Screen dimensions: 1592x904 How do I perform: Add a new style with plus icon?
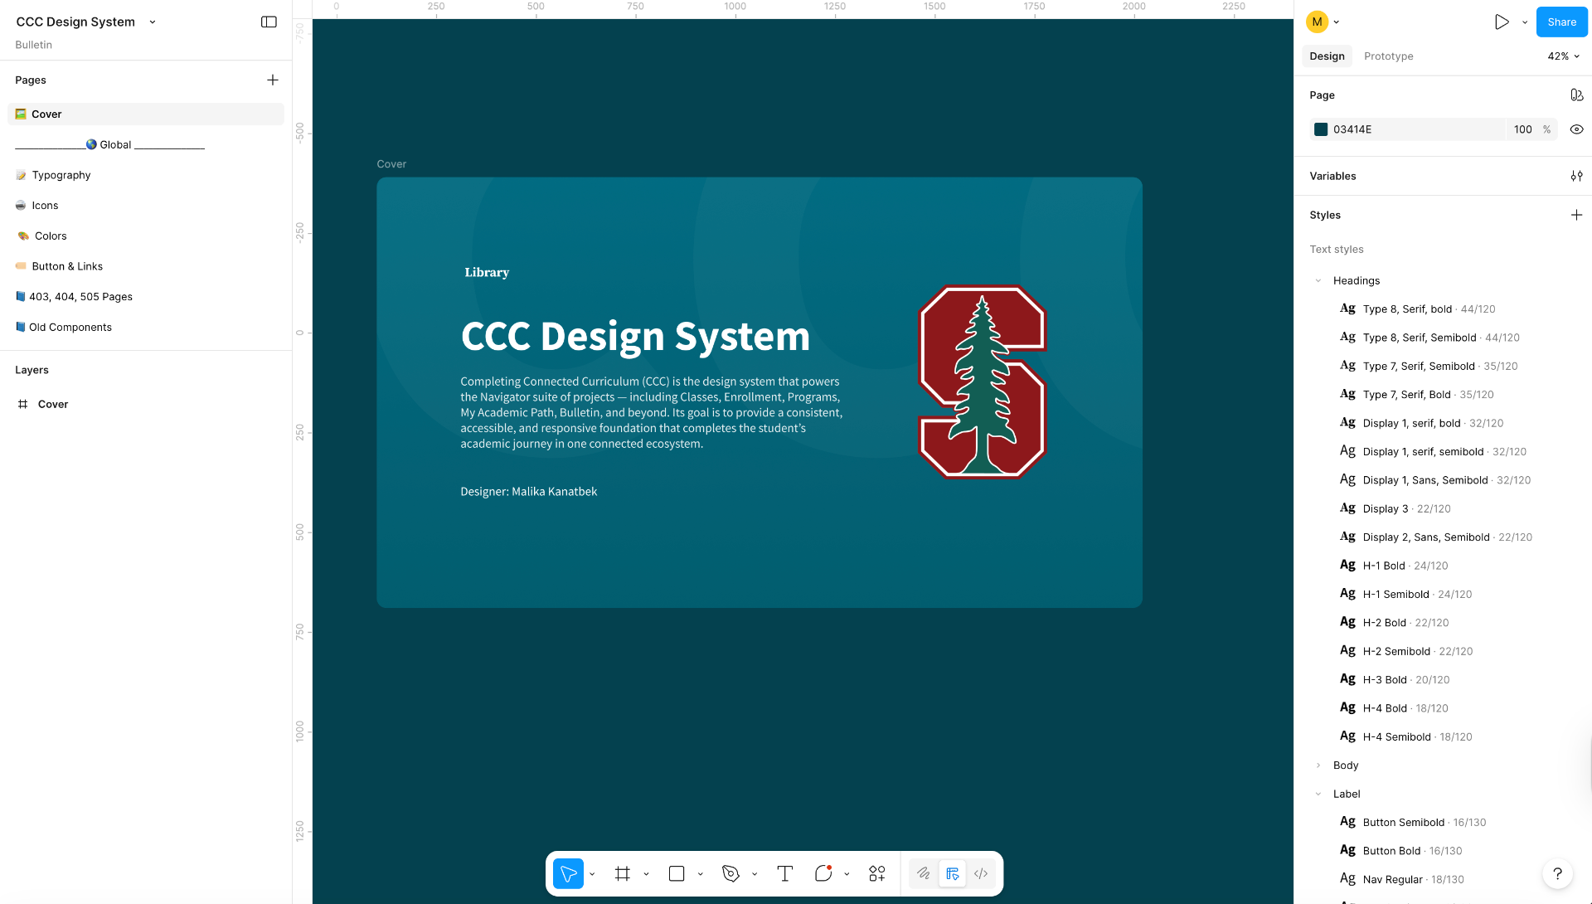1576,215
